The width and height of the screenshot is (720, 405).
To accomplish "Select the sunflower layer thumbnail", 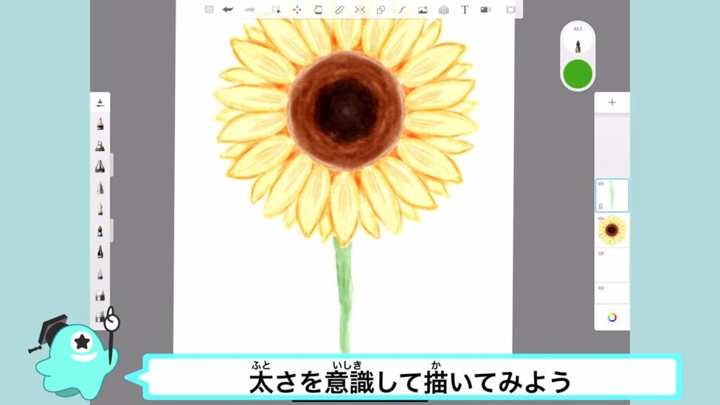I will tap(612, 230).
